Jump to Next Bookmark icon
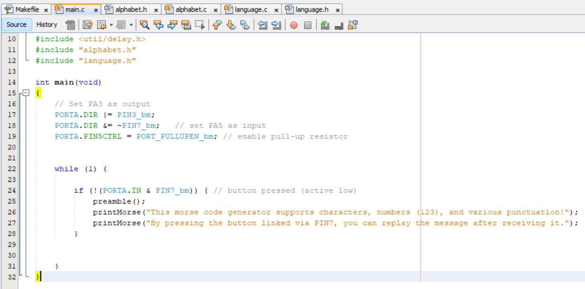This screenshot has width=585, height=289. coord(231,25)
